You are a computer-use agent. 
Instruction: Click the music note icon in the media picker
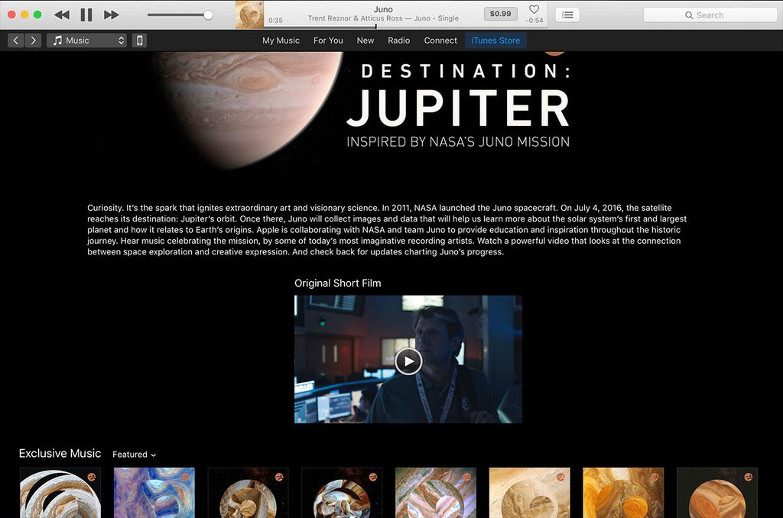(59, 40)
